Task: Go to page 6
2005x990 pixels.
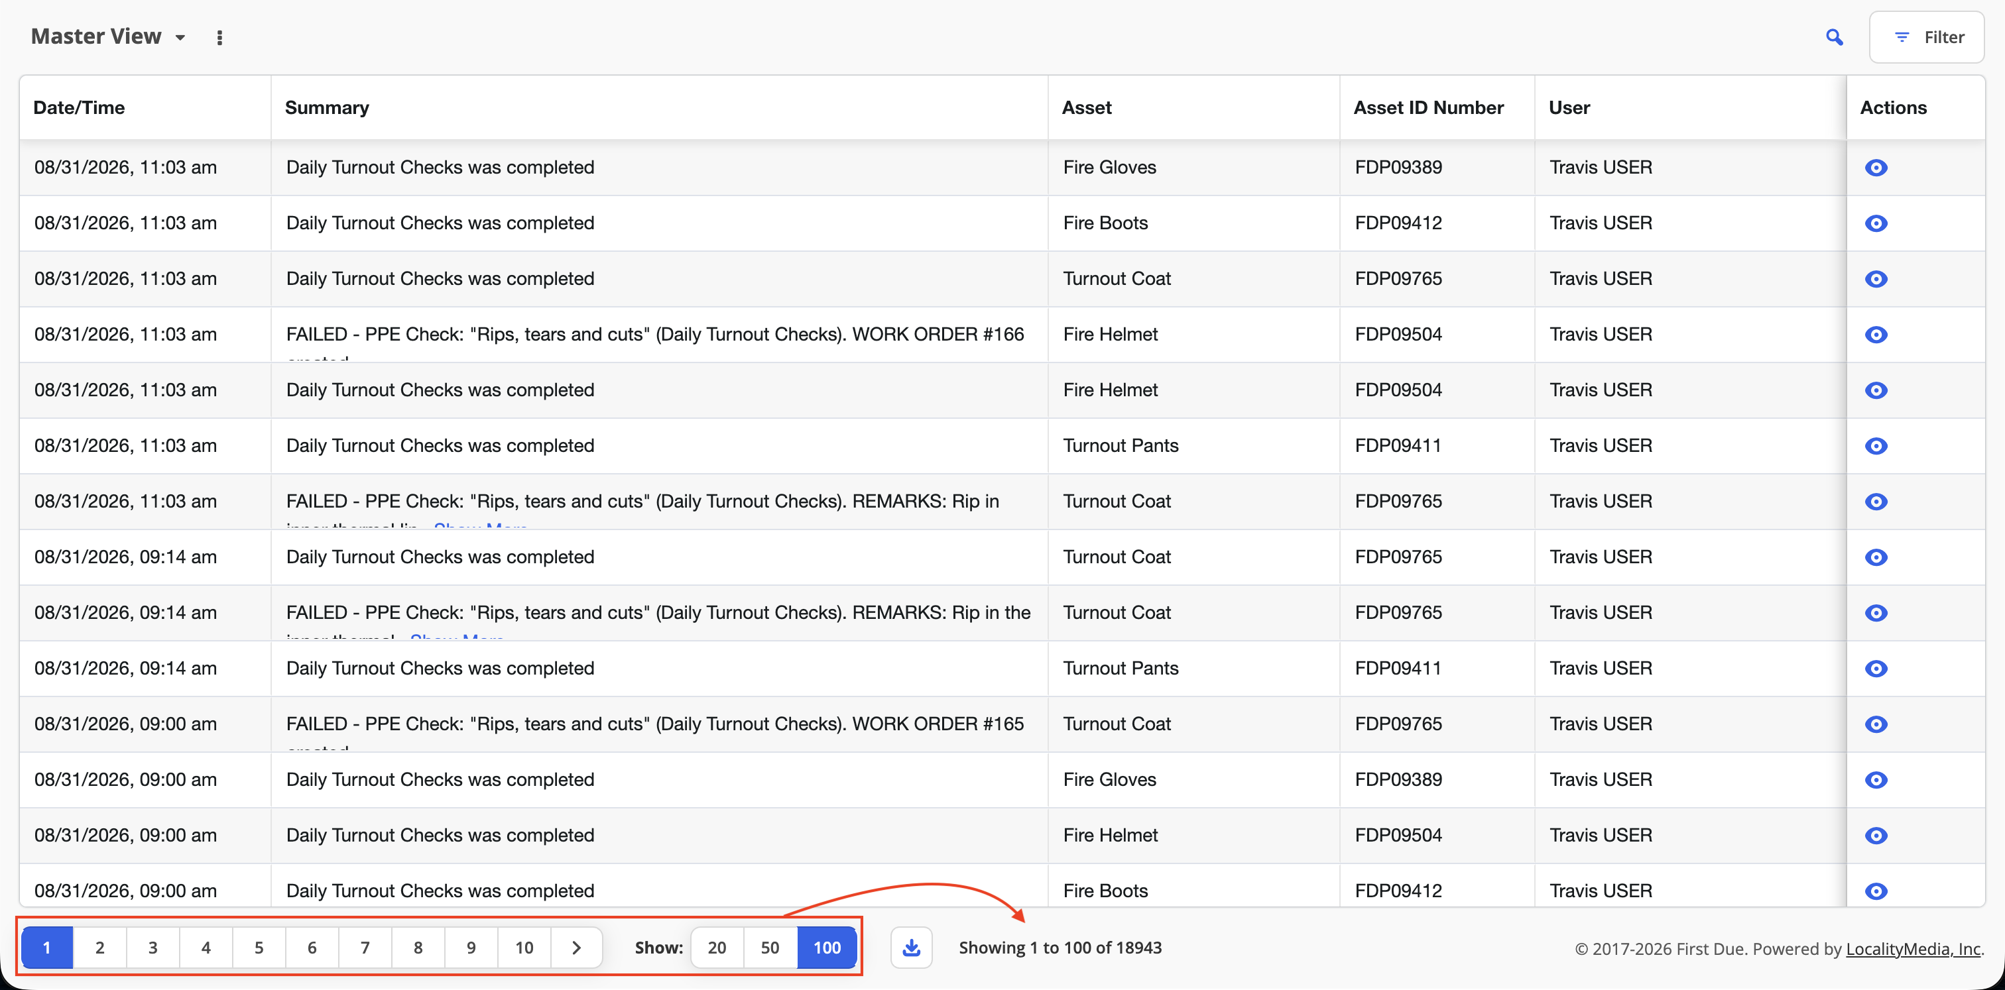Action: coord(312,947)
